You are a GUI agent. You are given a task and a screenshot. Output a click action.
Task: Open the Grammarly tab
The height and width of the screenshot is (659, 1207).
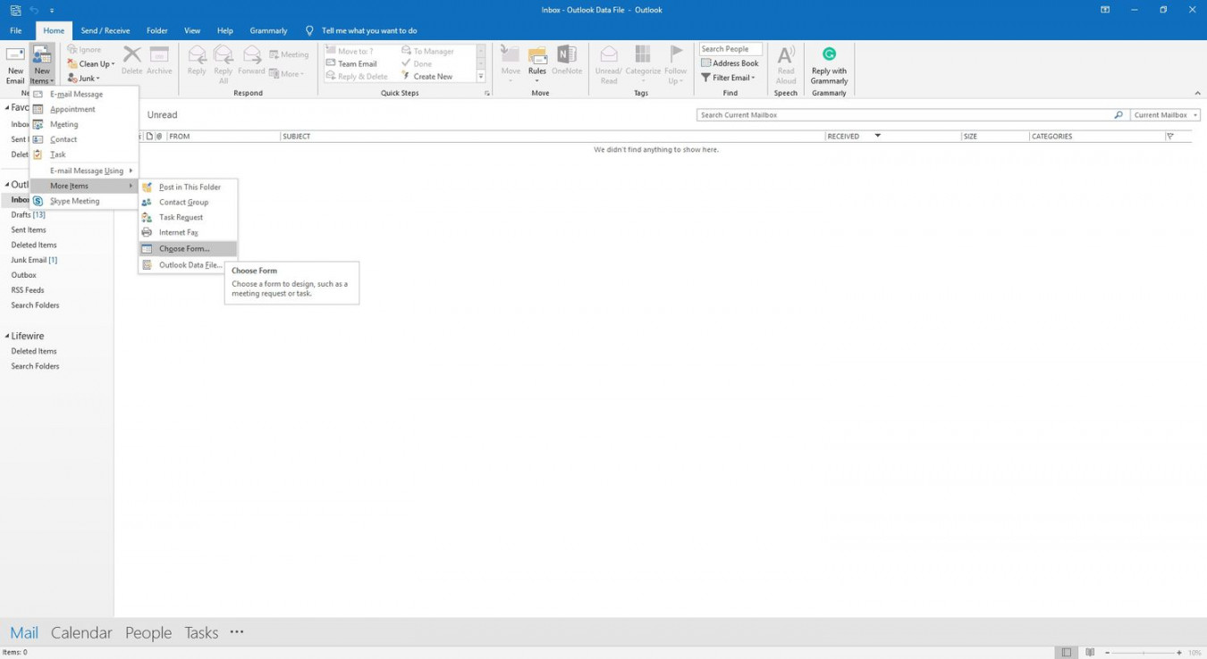point(268,30)
